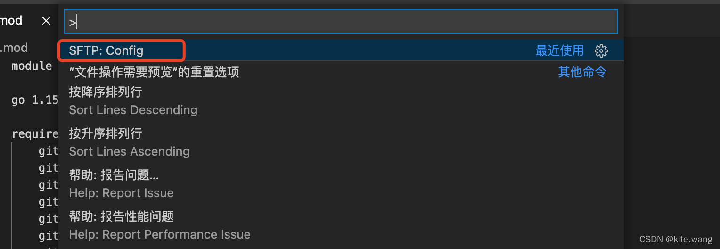Click the gear icon beside SFTP: Config

601,51
